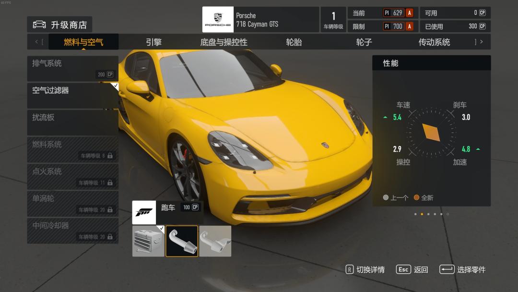Click the Porsche brand logo

(218, 20)
